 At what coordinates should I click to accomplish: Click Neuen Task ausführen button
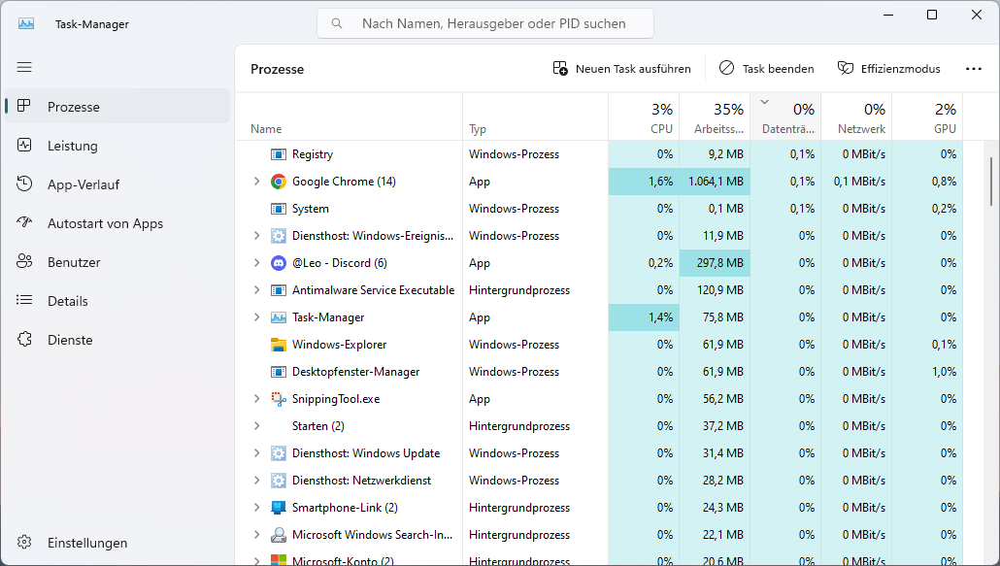[621, 69]
